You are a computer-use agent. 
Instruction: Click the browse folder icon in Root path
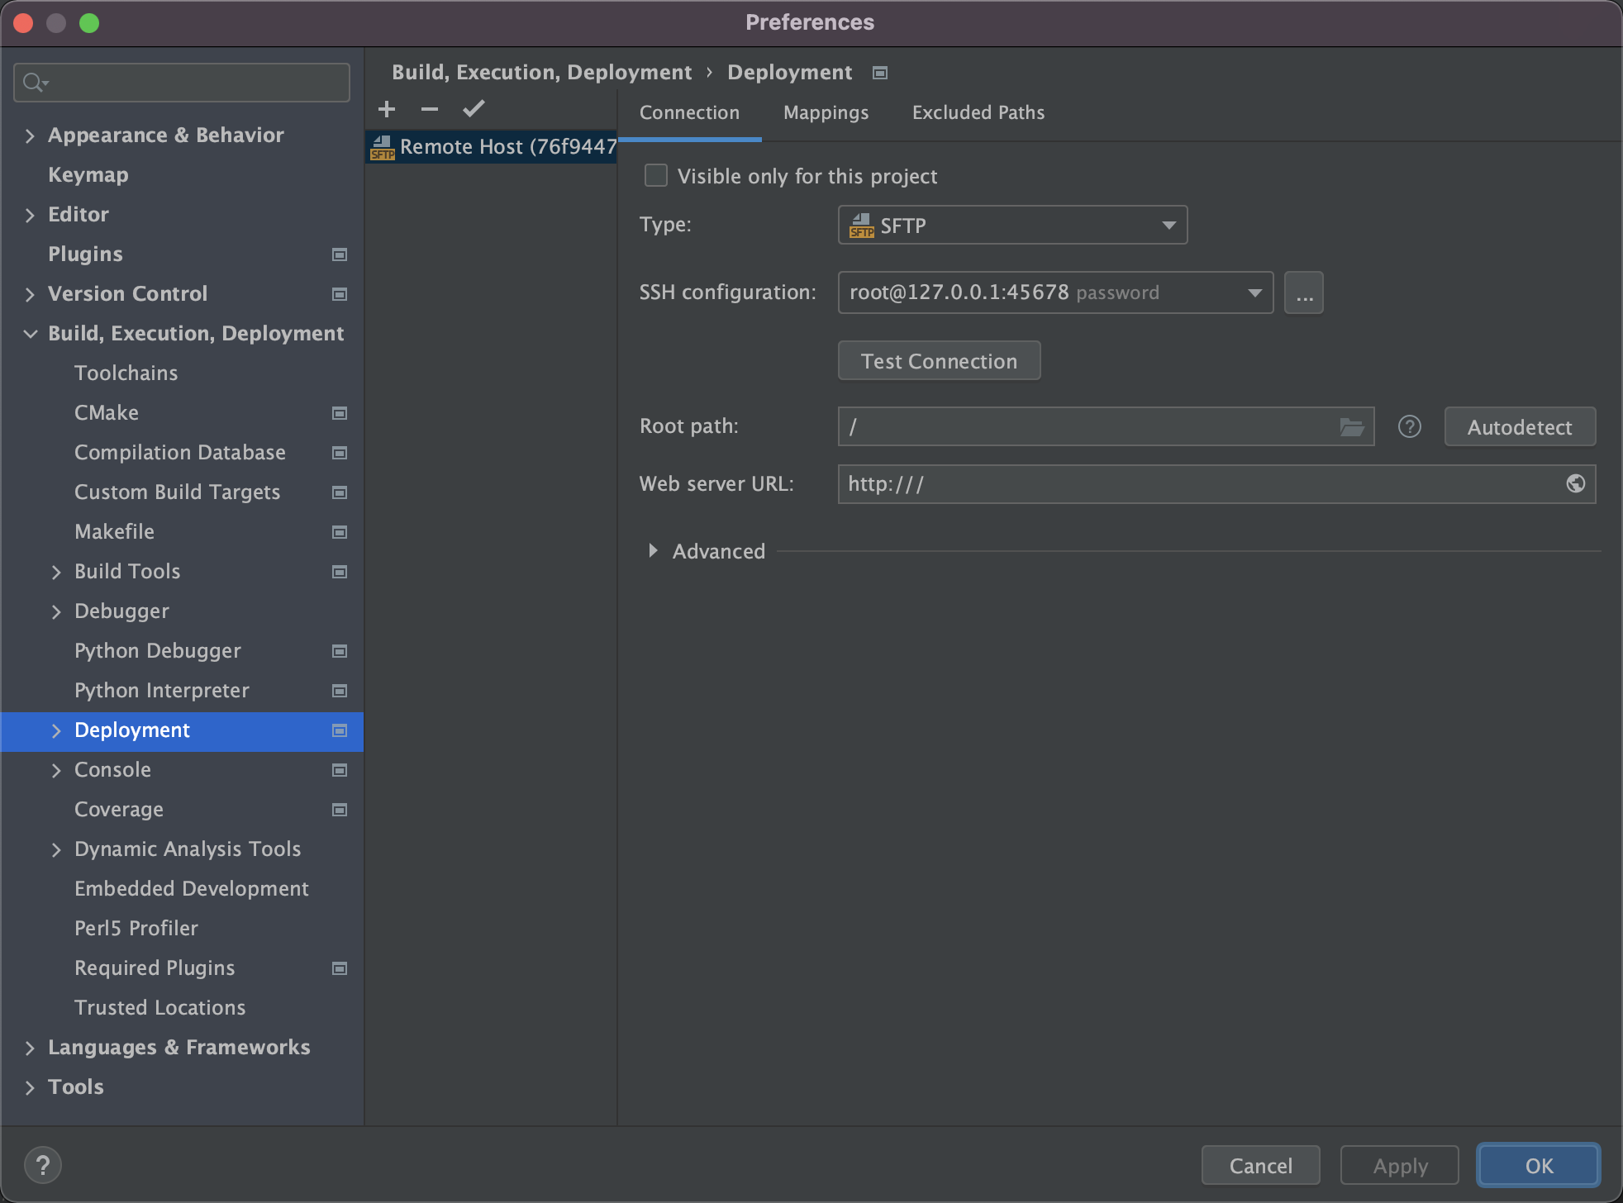click(x=1351, y=426)
